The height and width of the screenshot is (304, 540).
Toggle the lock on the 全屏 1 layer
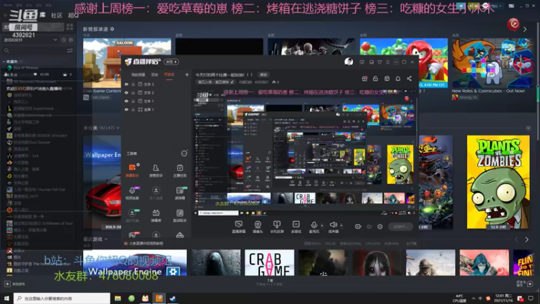(133, 109)
